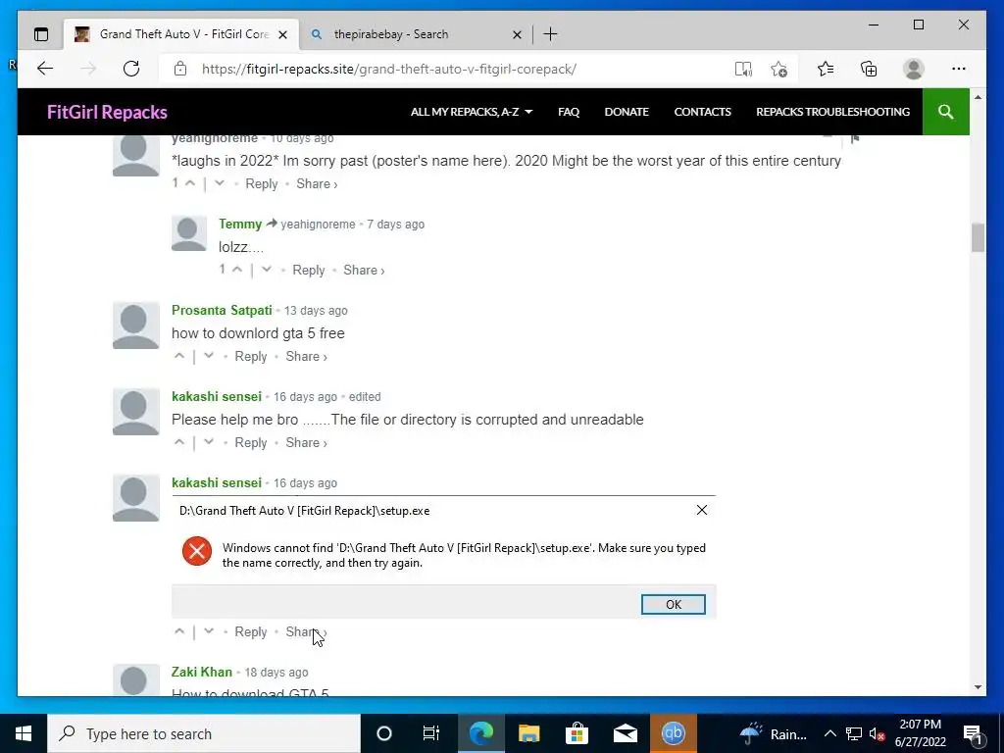Open weather widget showing Rain

[775, 733]
